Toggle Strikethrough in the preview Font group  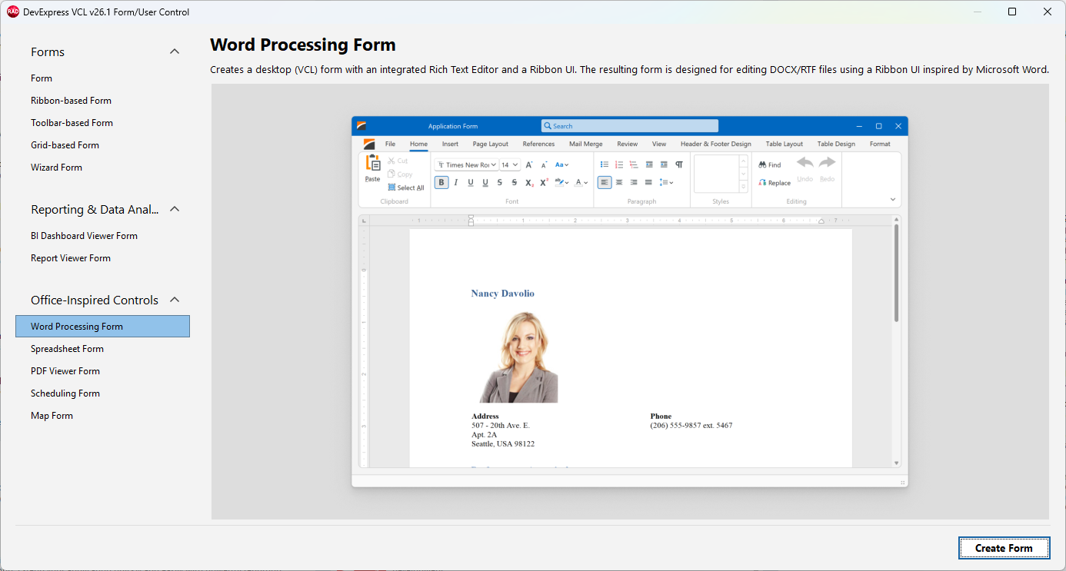point(500,182)
